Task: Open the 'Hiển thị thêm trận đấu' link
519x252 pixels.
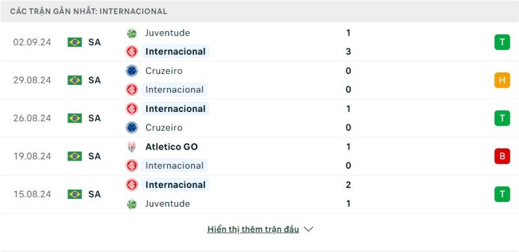Action: click(253, 229)
